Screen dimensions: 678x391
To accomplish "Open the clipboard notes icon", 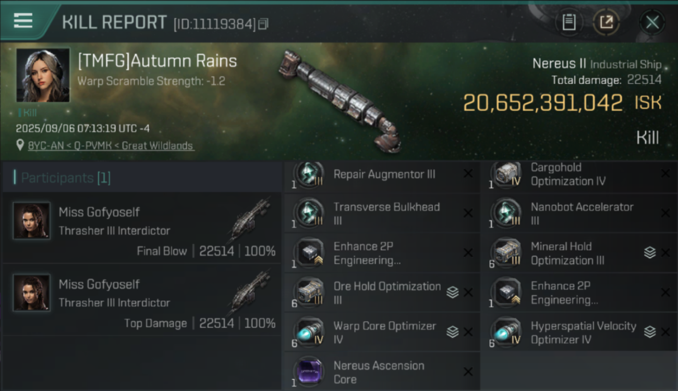I will (x=569, y=22).
